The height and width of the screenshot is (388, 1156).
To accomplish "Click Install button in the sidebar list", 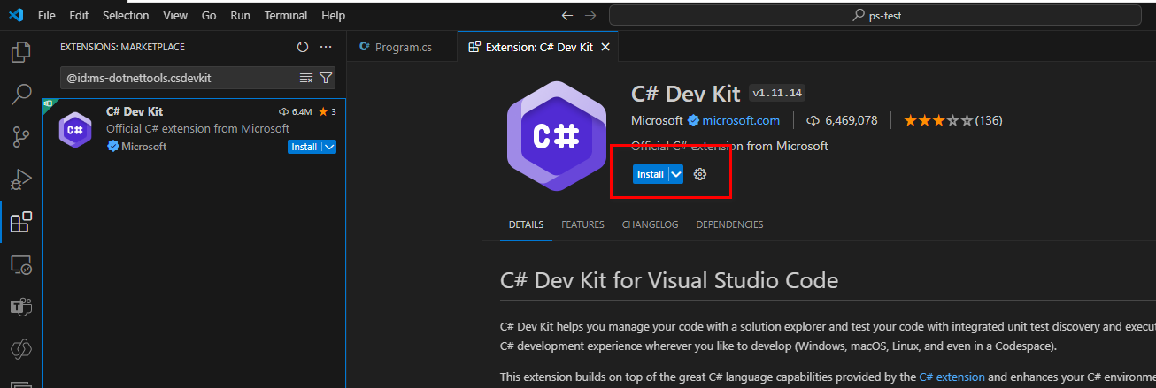I will (x=304, y=147).
